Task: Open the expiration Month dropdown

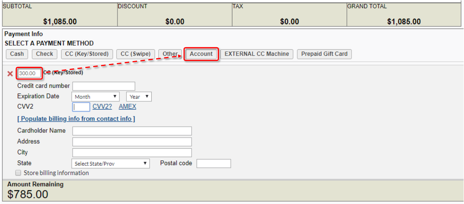Action: point(95,97)
